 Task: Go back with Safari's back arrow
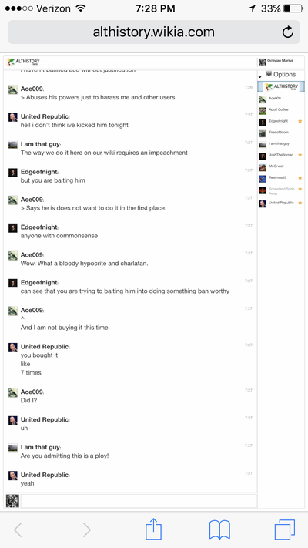[x=18, y=530]
